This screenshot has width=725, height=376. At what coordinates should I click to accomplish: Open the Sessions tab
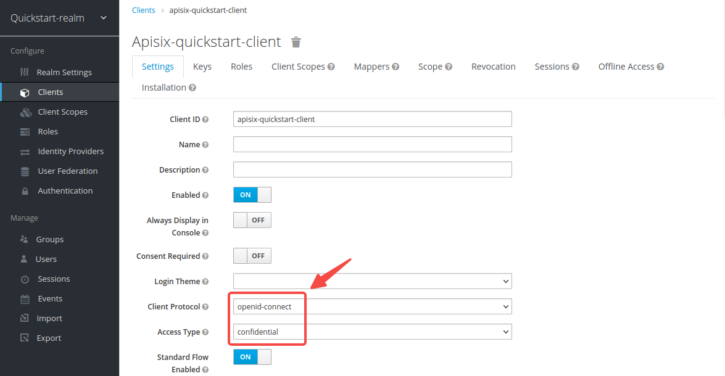(552, 67)
